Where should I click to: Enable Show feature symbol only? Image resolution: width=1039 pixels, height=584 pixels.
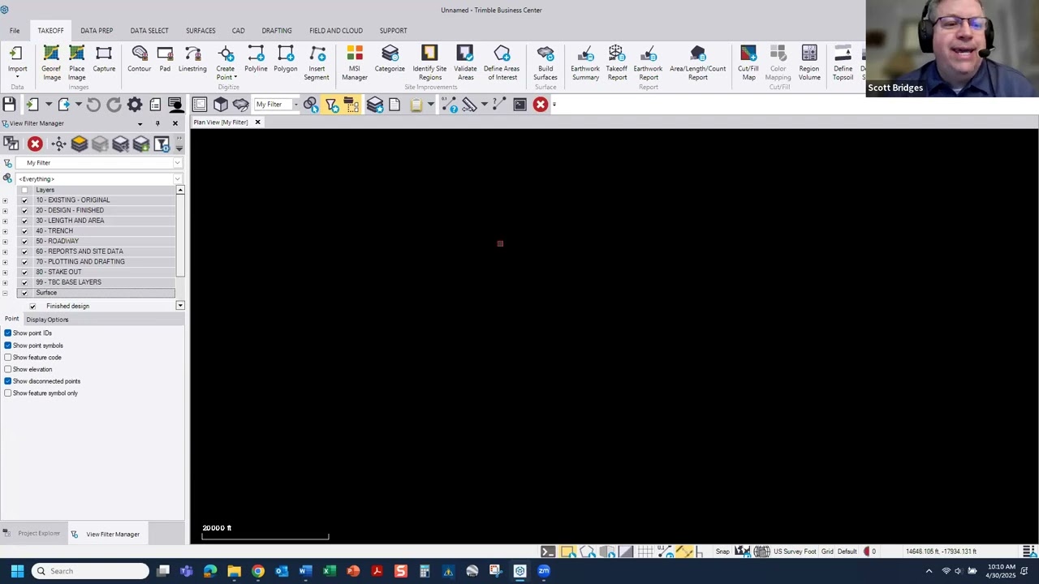point(8,393)
